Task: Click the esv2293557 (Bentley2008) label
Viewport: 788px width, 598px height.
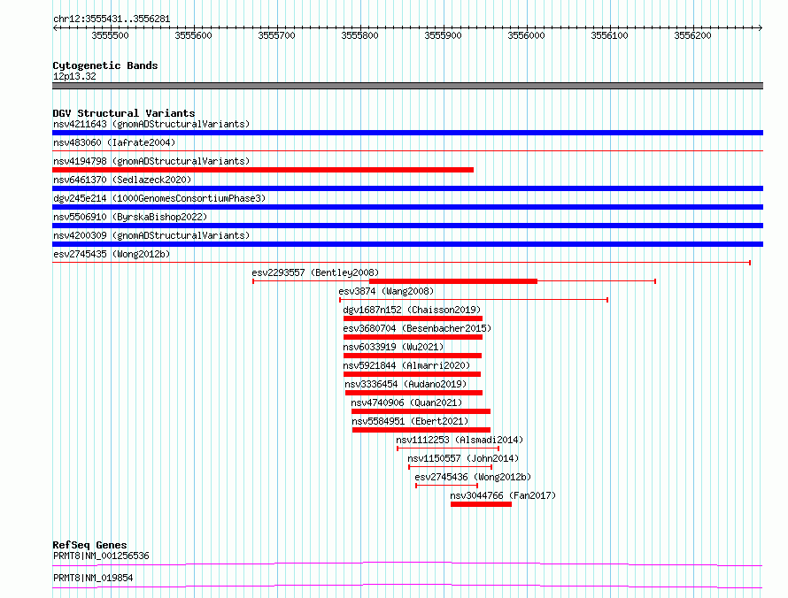Action: point(315,272)
